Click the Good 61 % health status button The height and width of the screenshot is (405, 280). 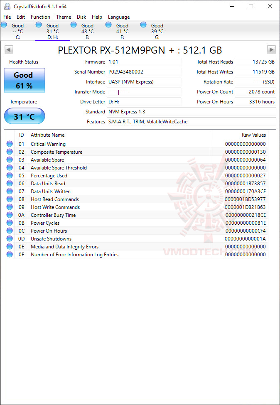25,80
